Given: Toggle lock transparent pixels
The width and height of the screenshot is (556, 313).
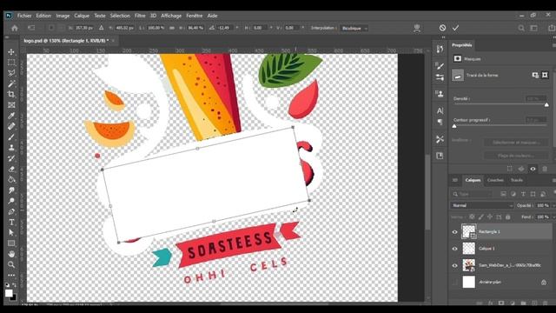Looking at the screenshot, I should point(472,216).
